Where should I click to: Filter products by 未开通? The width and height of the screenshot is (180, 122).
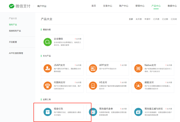click(139, 19)
